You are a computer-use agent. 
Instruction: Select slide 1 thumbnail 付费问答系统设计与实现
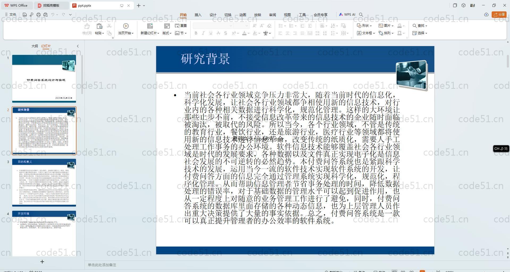pyautogui.click(x=44, y=78)
